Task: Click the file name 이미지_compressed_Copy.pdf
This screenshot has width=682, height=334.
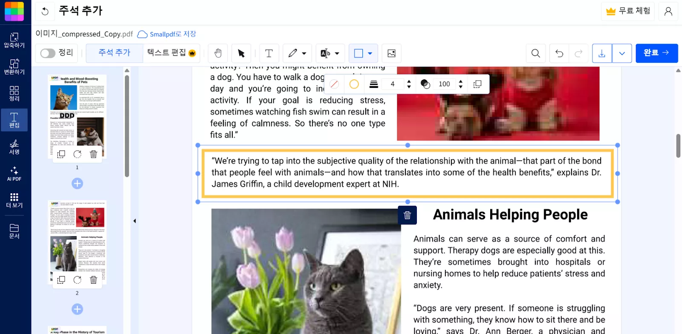Action: tap(84, 34)
